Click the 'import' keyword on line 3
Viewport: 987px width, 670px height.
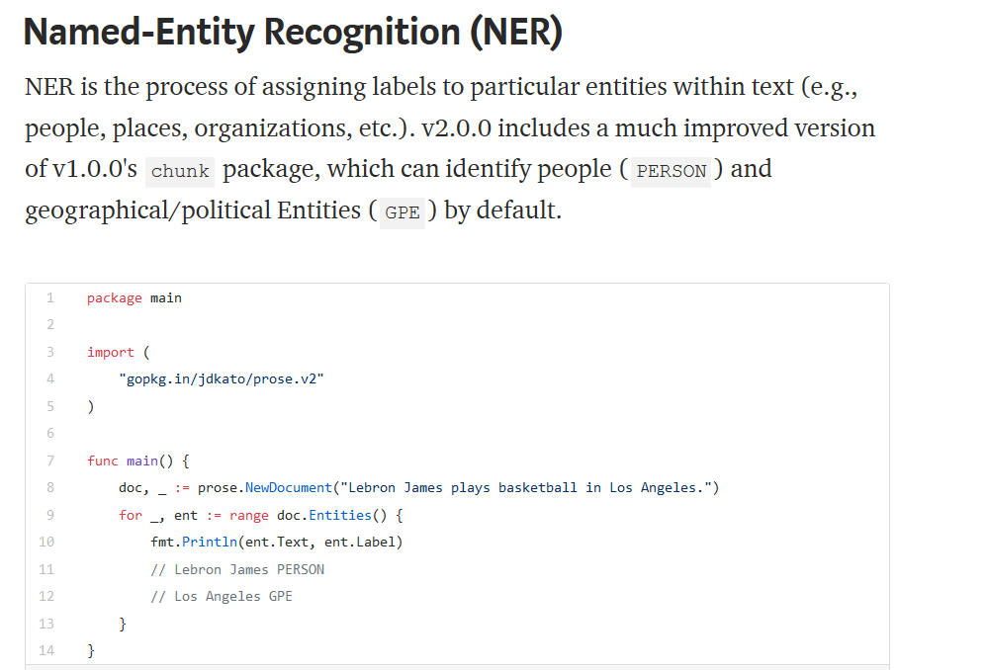coord(111,353)
